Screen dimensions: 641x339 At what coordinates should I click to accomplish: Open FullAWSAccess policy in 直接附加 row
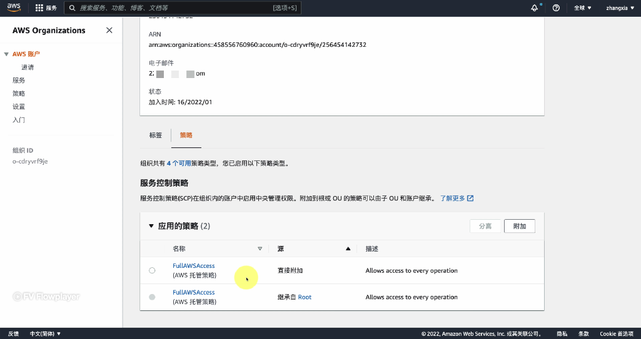point(193,265)
